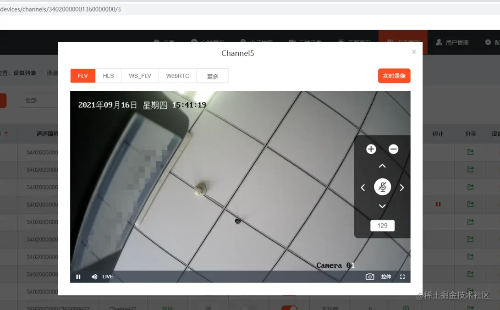
Task: Click the LIVE indicator in player bar
Action: click(x=108, y=277)
